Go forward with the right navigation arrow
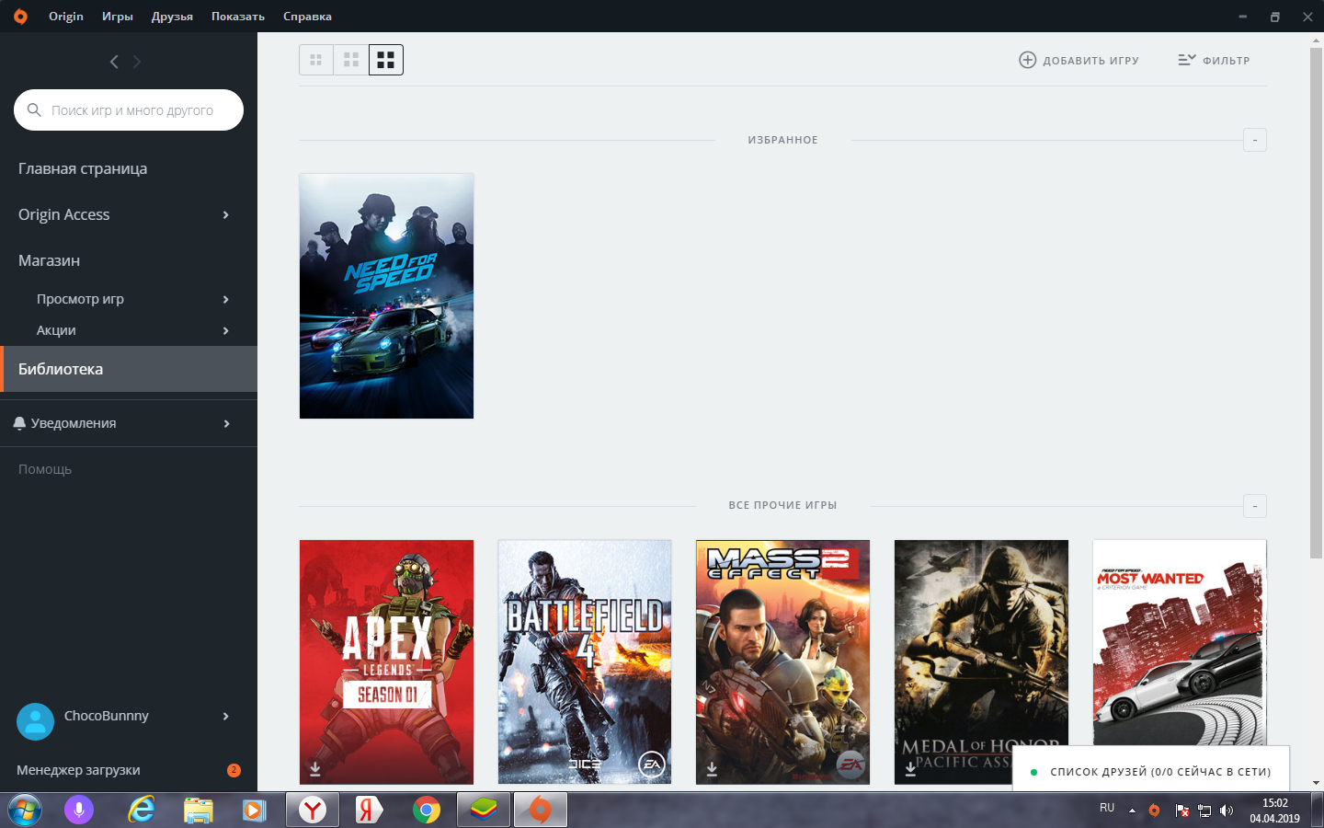The image size is (1324, 828). coord(137,62)
